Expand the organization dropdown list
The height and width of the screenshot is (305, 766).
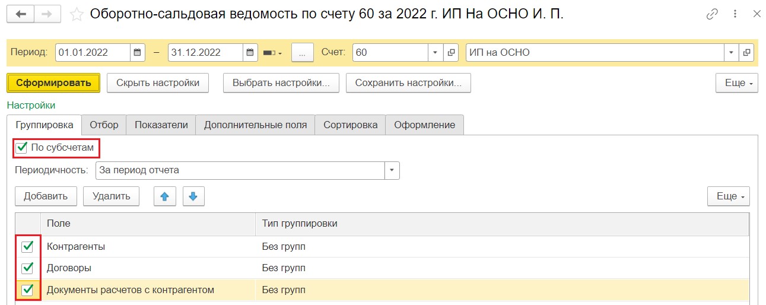click(731, 52)
